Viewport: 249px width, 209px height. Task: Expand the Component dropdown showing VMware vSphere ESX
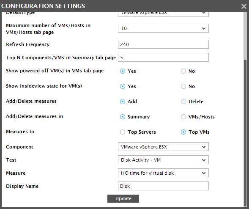tap(163, 147)
